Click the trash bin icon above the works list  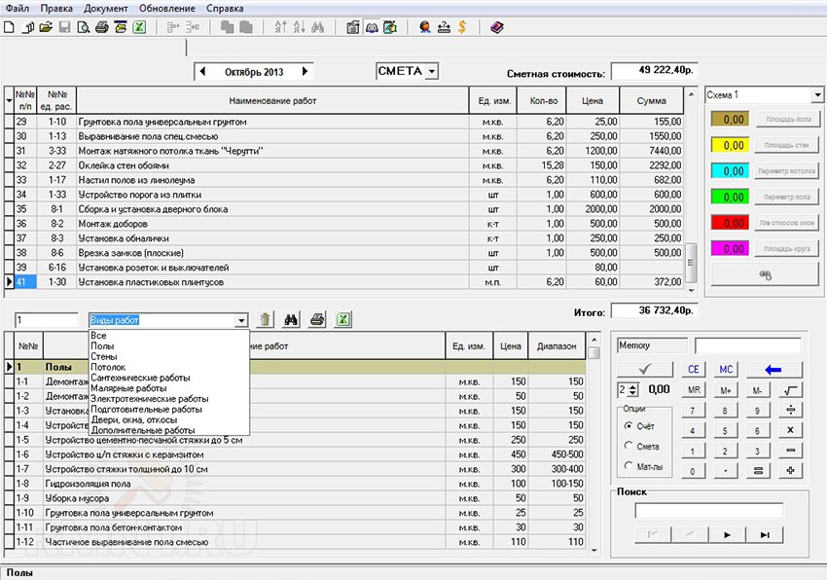(266, 319)
